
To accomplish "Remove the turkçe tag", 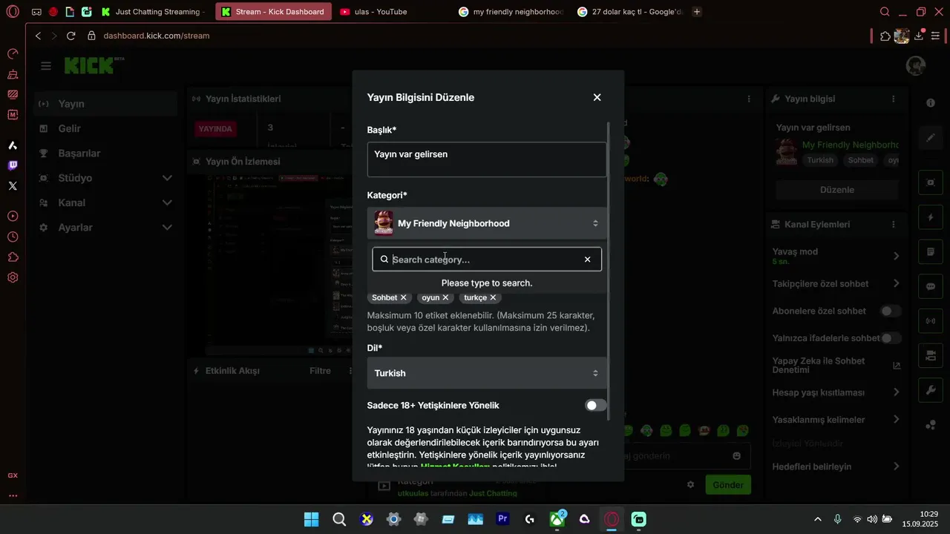I will (493, 297).
